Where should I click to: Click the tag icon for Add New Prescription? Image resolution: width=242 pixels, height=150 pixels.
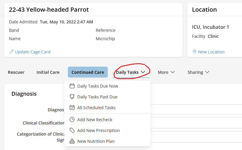click(x=72, y=130)
